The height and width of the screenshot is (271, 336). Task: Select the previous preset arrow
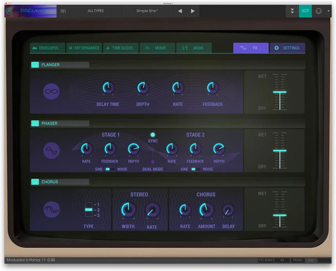180,11
